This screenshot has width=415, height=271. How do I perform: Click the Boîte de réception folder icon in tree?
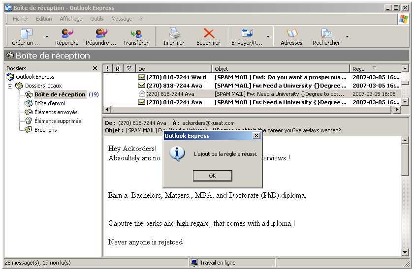coord(29,94)
